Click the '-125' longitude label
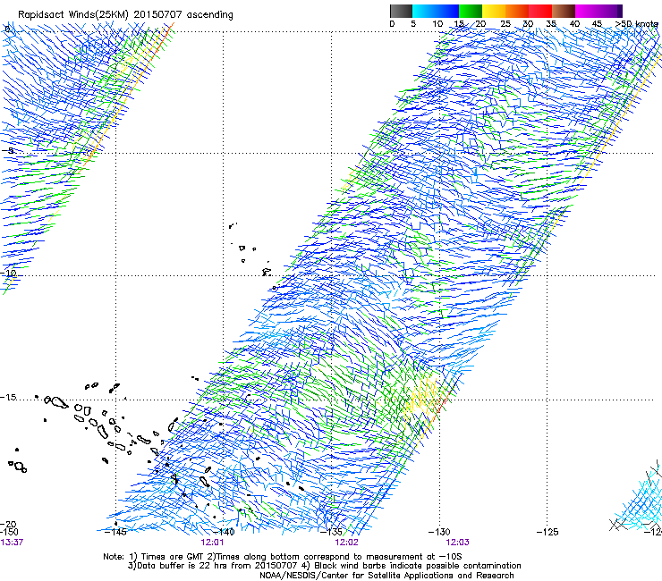The image size is (662, 581). [547, 532]
